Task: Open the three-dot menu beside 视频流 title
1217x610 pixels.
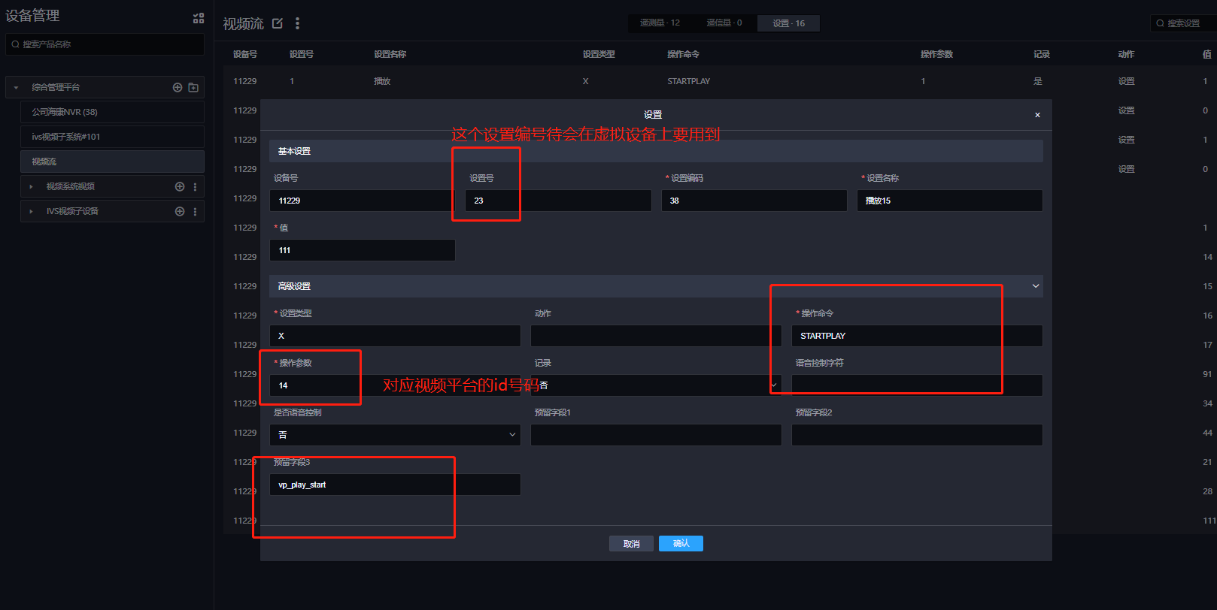Action: [297, 23]
